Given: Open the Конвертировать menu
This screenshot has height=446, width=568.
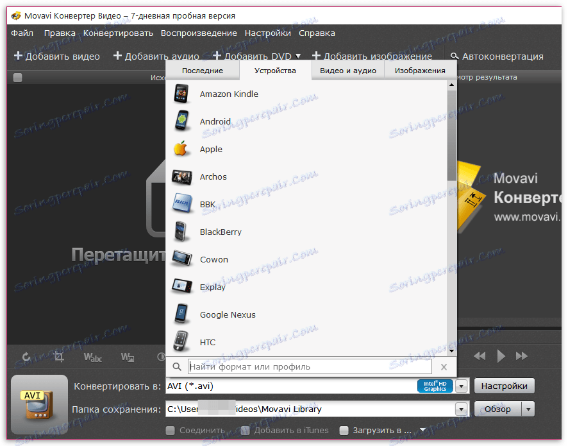Looking at the screenshot, I should click(118, 33).
